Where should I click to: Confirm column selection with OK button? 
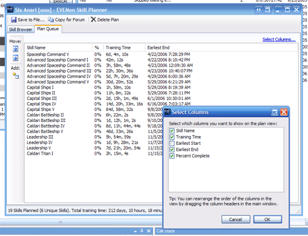267,219
